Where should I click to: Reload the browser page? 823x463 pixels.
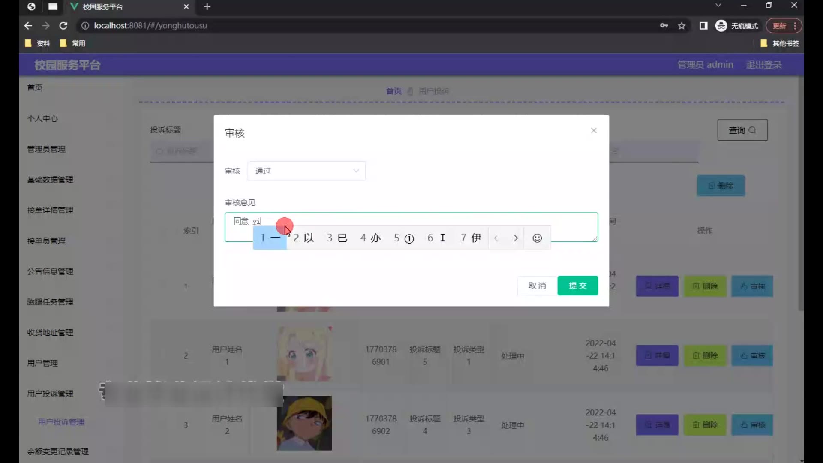[63, 26]
